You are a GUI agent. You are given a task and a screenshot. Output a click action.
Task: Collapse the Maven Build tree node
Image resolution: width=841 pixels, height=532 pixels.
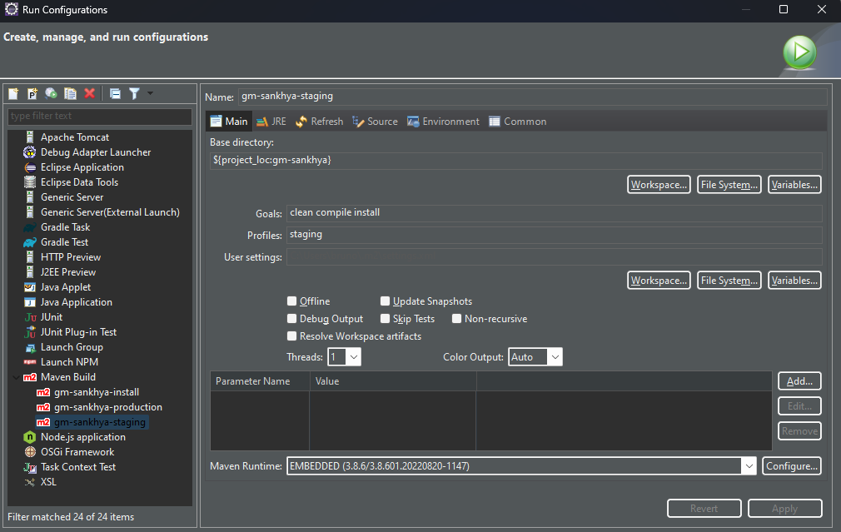tap(16, 377)
